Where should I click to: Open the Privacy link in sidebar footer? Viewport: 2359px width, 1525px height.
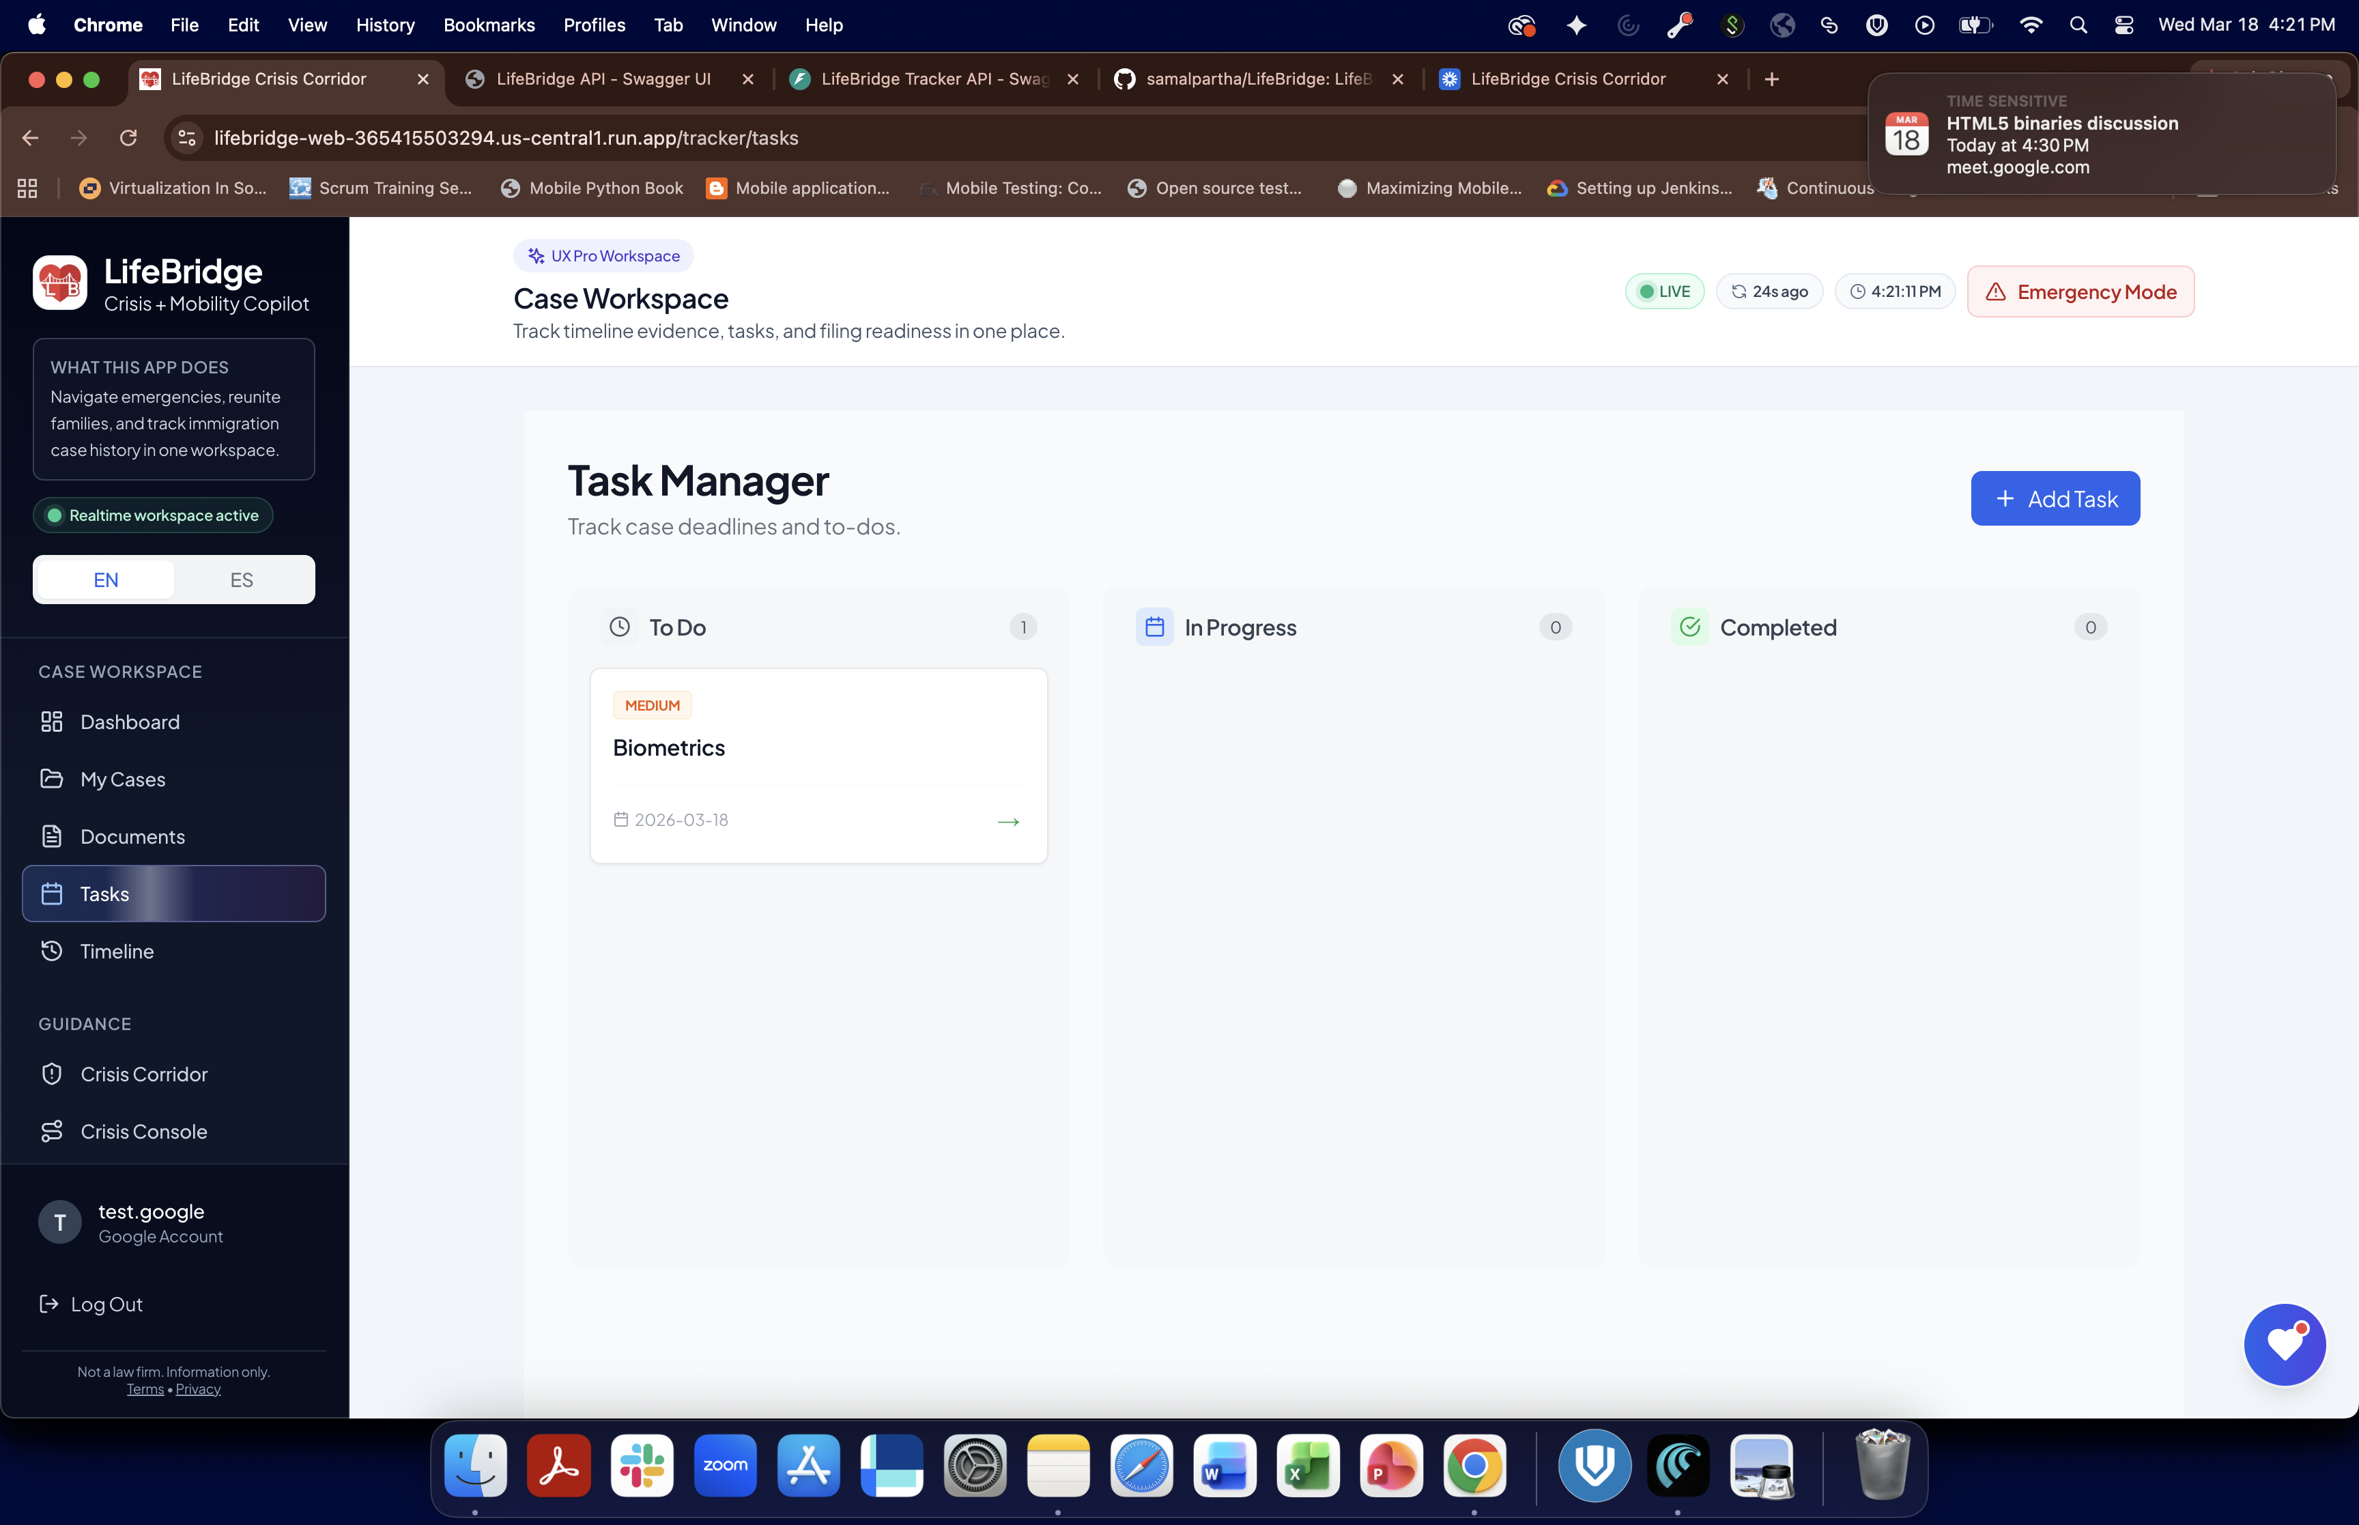point(198,1389)
